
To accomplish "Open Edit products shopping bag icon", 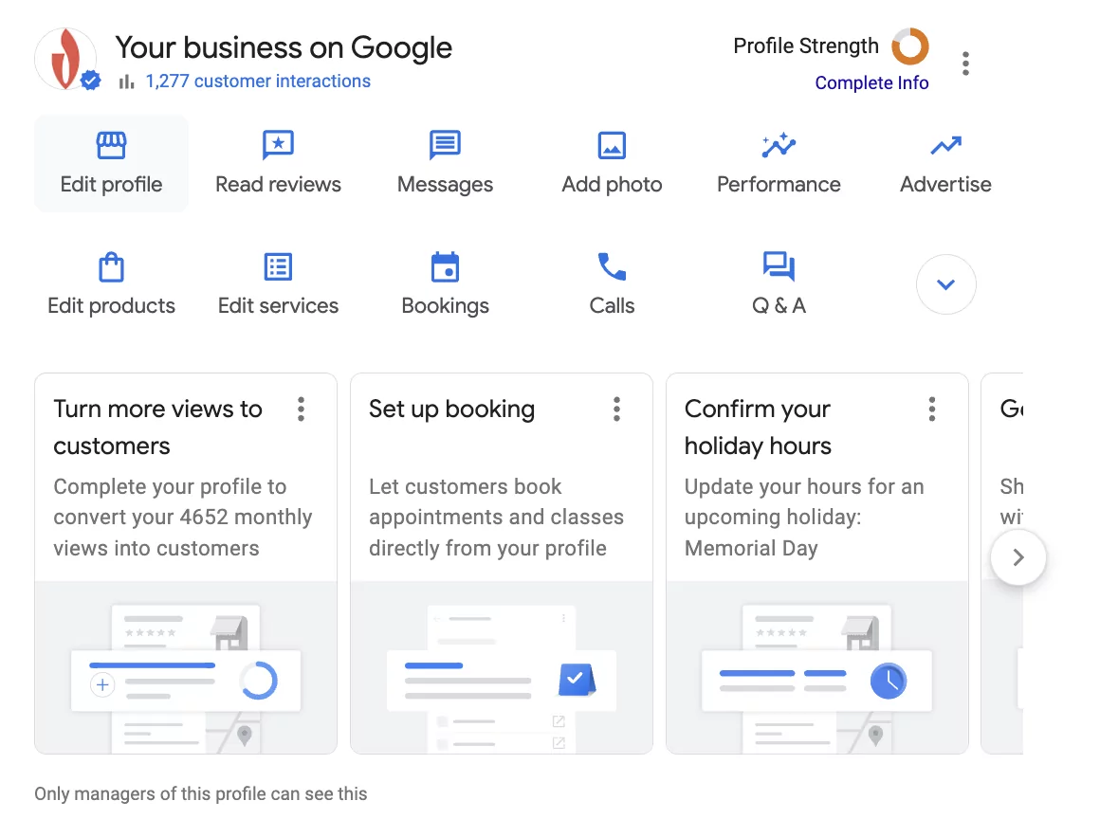I will click(x=111, y=266).
